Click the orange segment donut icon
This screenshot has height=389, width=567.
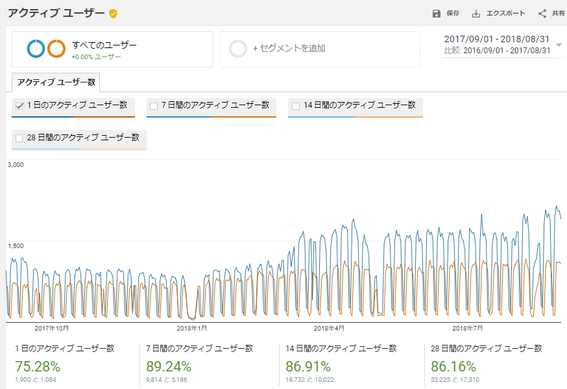tap(56, 49)
